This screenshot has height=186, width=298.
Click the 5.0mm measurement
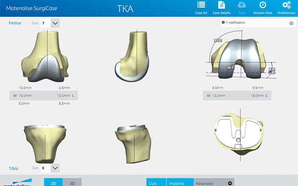coord(24,103)
